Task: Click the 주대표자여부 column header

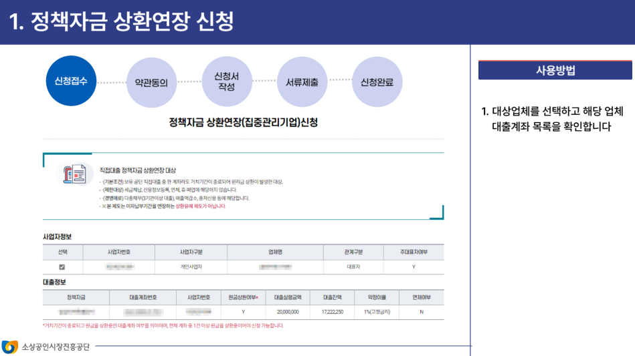Action: 414,252
